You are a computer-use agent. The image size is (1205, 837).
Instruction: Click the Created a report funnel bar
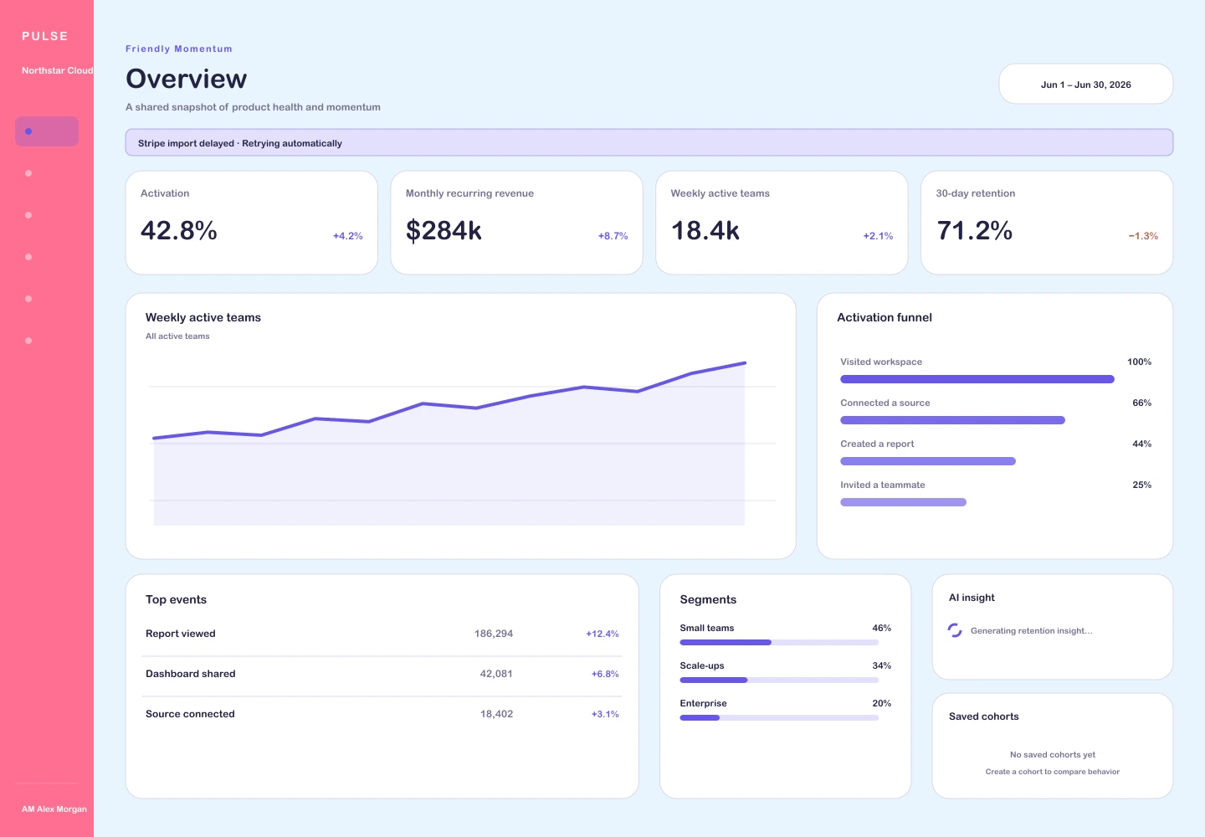click(928, 461)
